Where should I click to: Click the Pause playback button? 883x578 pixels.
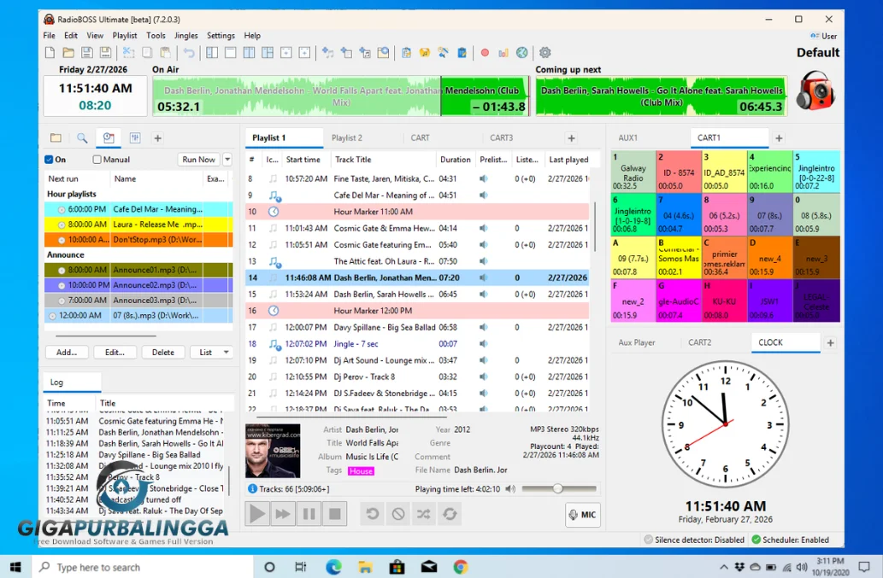point(309,513)
